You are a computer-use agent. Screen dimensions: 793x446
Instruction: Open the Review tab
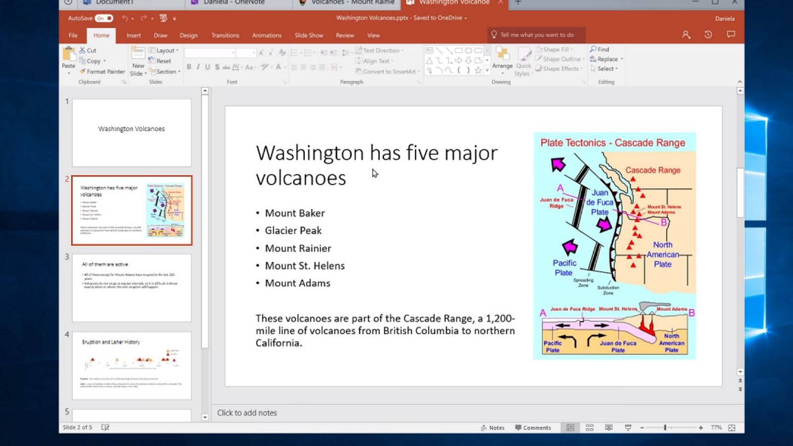click(344, 35)
